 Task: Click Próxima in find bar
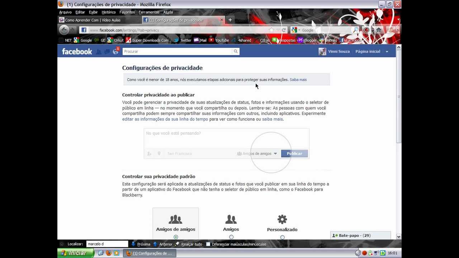pos(141,244)
